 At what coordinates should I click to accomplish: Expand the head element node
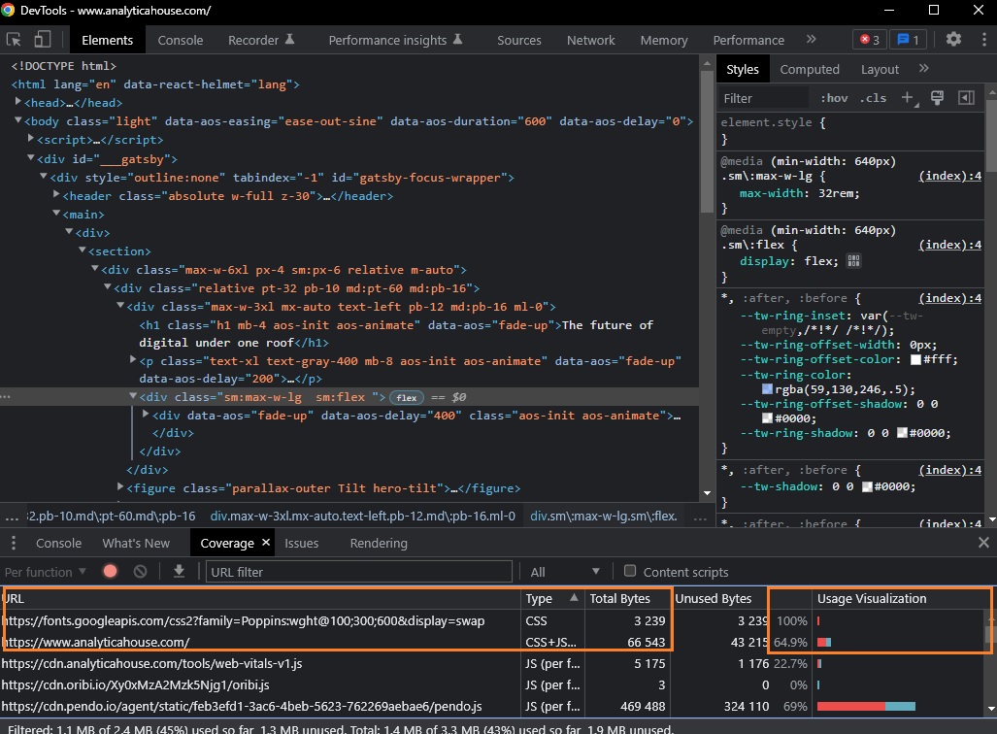pos(18,102)
